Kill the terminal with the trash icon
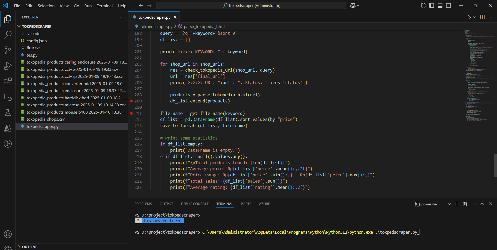This screenshot has height=250, width=497. [465, 204]
